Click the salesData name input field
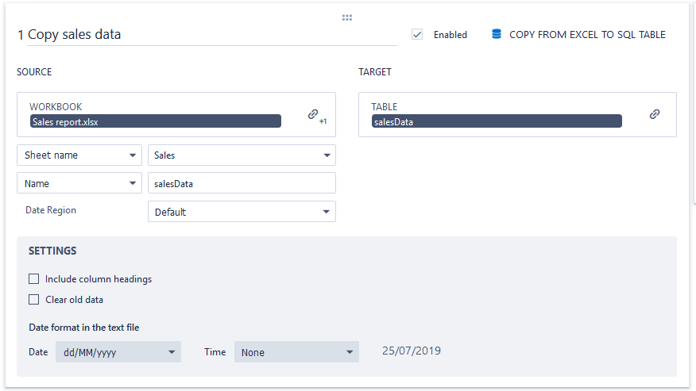This screenshot has width=696, height=391. coord(242,184)
